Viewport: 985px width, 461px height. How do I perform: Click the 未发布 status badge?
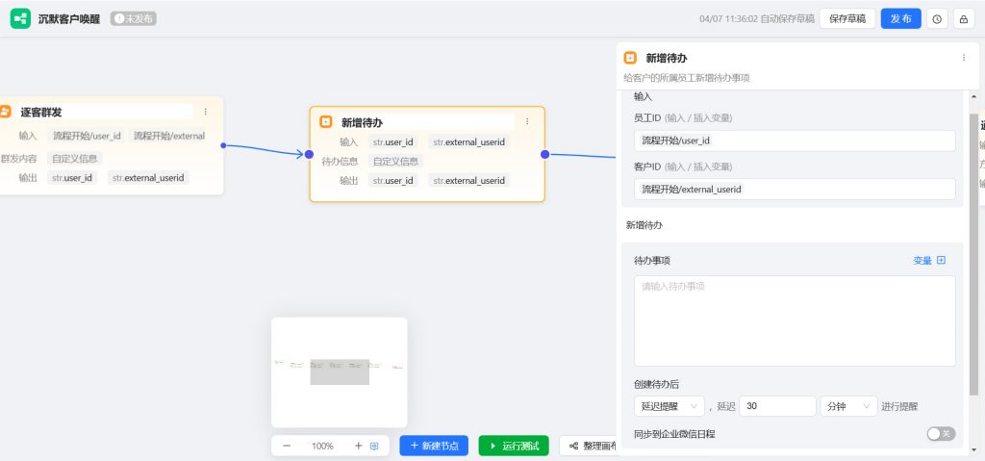click(x=133, y=19)
